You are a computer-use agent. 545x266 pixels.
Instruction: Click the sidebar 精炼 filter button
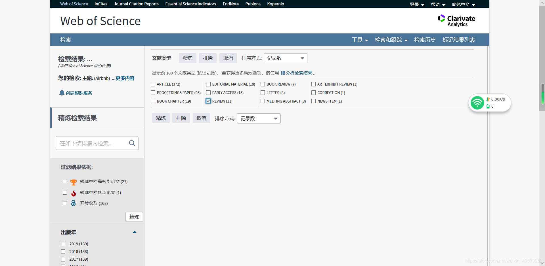134,217
